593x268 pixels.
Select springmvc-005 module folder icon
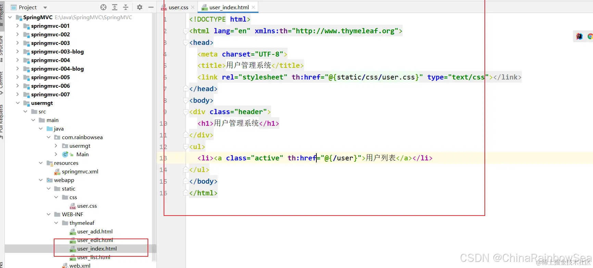pyautogui.click(x=26, y=77)
